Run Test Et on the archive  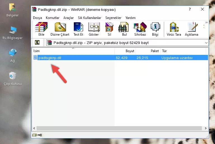[78, 29]
